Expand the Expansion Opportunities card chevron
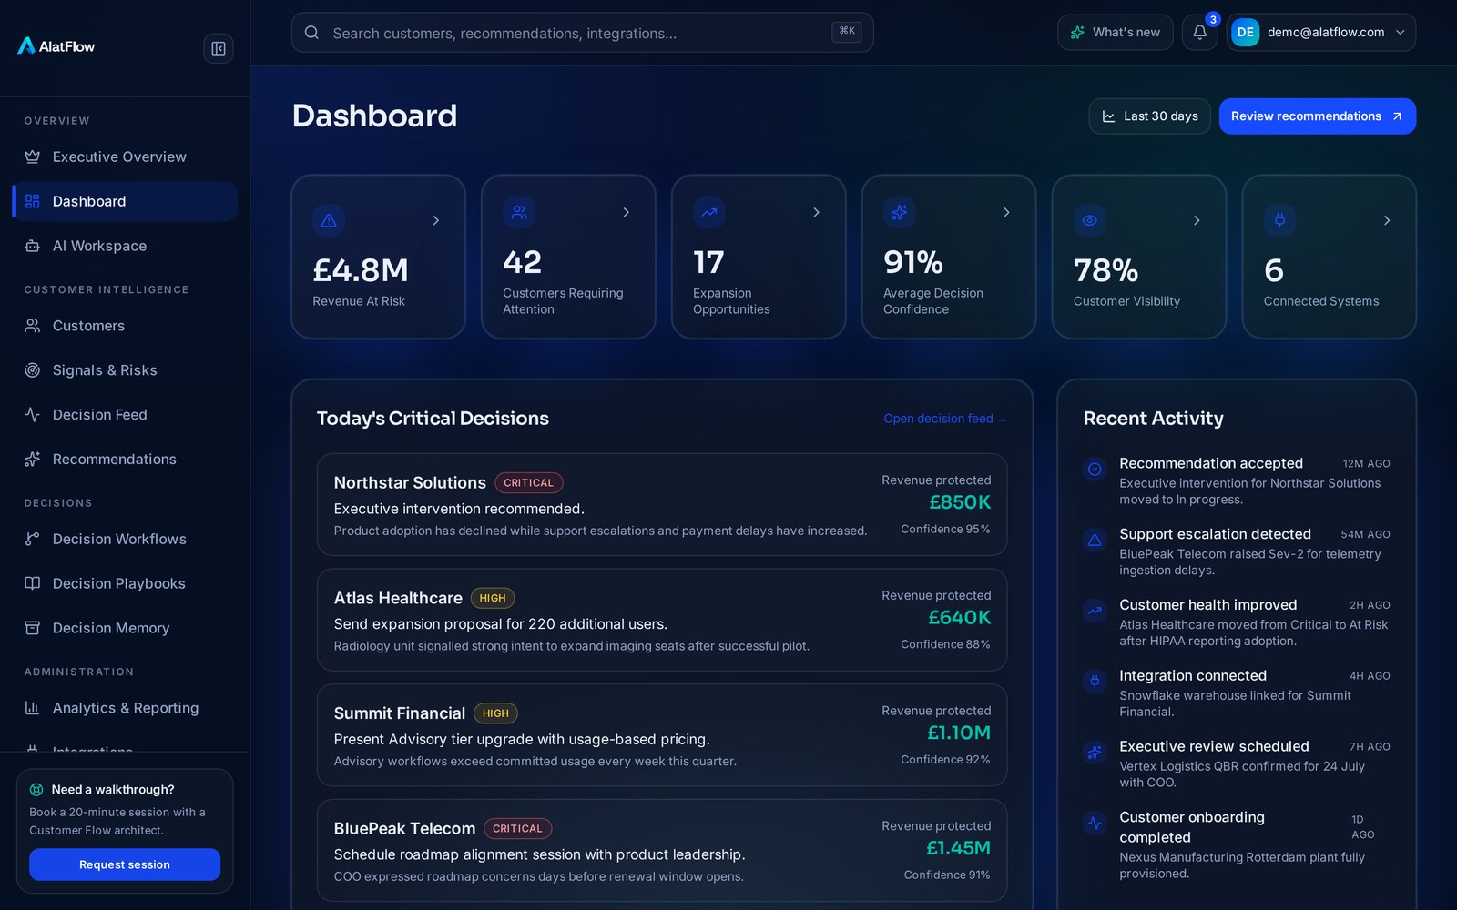This screenshot has width=1457, height=910. (x=817, y=212)
